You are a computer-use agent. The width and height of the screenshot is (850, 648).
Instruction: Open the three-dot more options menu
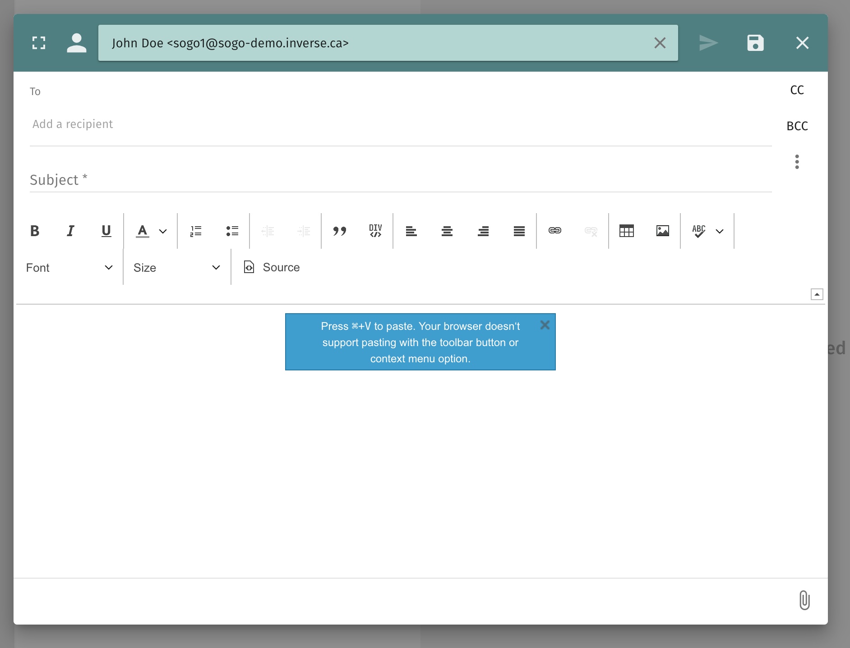(797, 162)
